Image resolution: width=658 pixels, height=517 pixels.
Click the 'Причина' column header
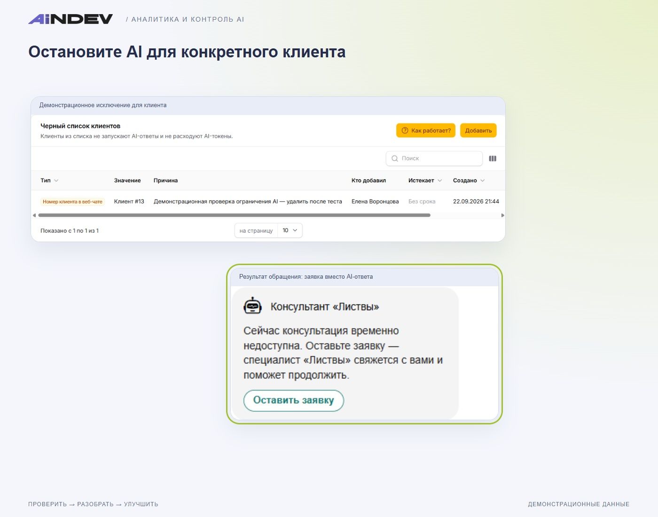pyautogui.click(x=165, y=180)
